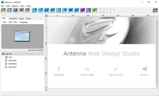
Task: Switch to the Layers tab
Action: pos(21,19)
